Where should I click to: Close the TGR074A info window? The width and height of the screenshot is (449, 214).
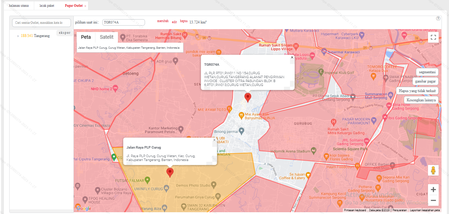coord(292,57)
